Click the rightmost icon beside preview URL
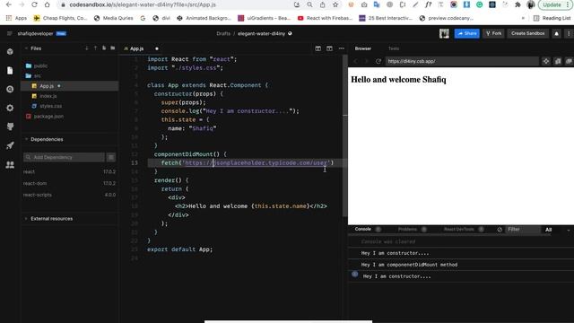574x323 pixels. point(569,61)
